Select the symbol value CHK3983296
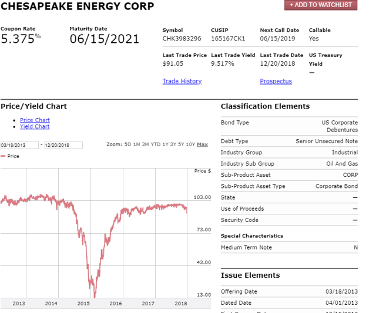This screenshot has width=376, height=313. (x=182, y=39)
